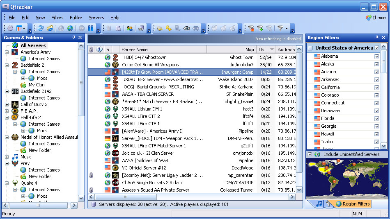Click the yellow key password icon
The width and height of the screenshot is (390, 219).
tap(169, 28)
